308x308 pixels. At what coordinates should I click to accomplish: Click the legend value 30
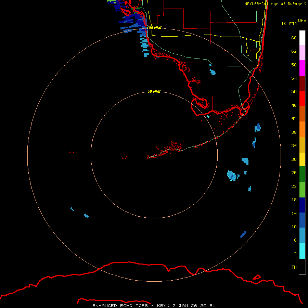click(x=294, y=159)
